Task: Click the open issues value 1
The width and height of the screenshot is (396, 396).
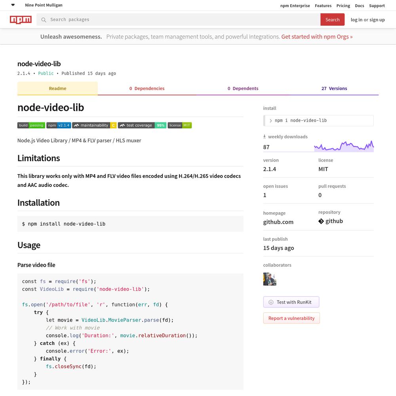Action: 265,195
